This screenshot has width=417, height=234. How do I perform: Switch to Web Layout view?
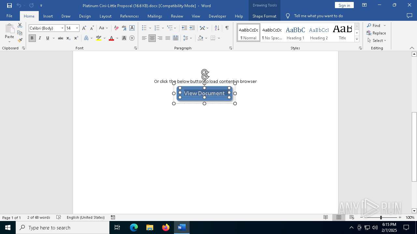pyautogui.click(x=352, y=217)
